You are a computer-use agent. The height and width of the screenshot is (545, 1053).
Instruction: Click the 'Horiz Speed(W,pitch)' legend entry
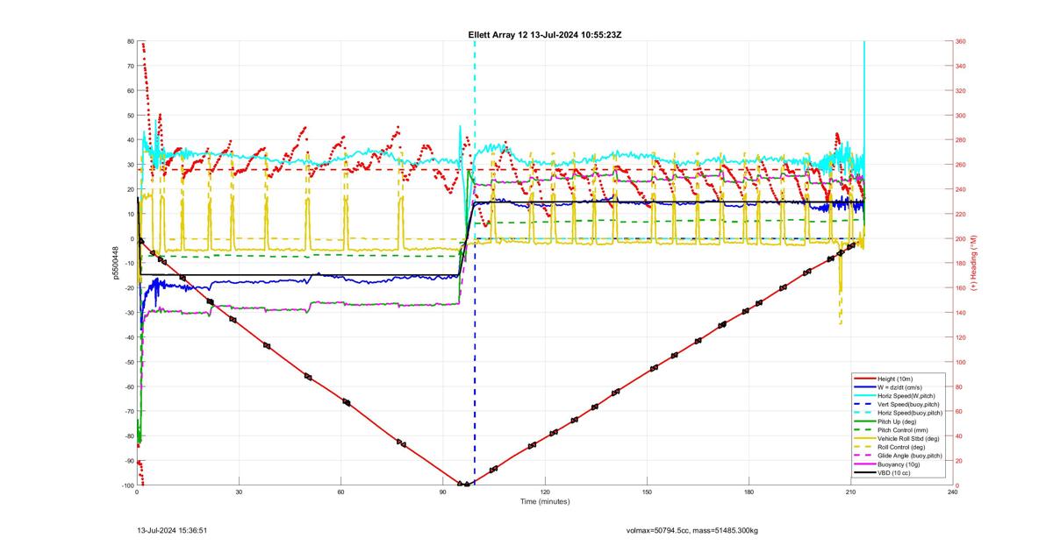pos(906,395)
